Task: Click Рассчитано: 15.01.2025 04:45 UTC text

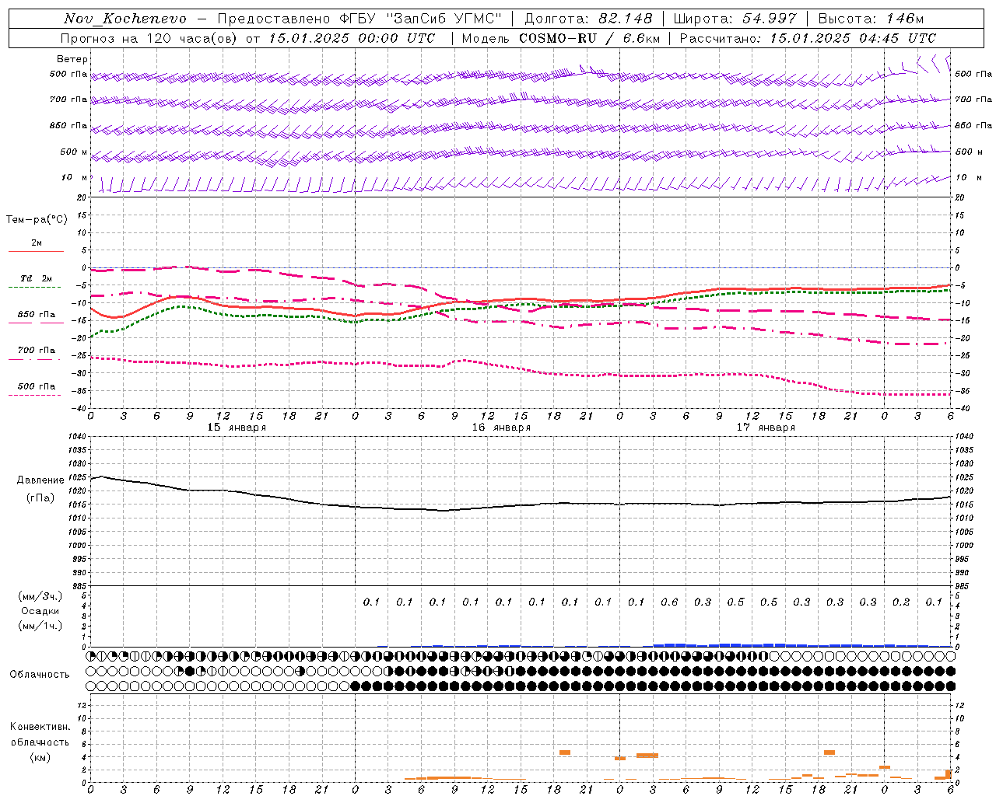Action: (808, 38)
